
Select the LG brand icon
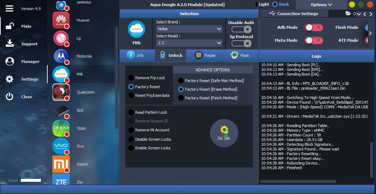pyautogui.click(x=61, y=38)
